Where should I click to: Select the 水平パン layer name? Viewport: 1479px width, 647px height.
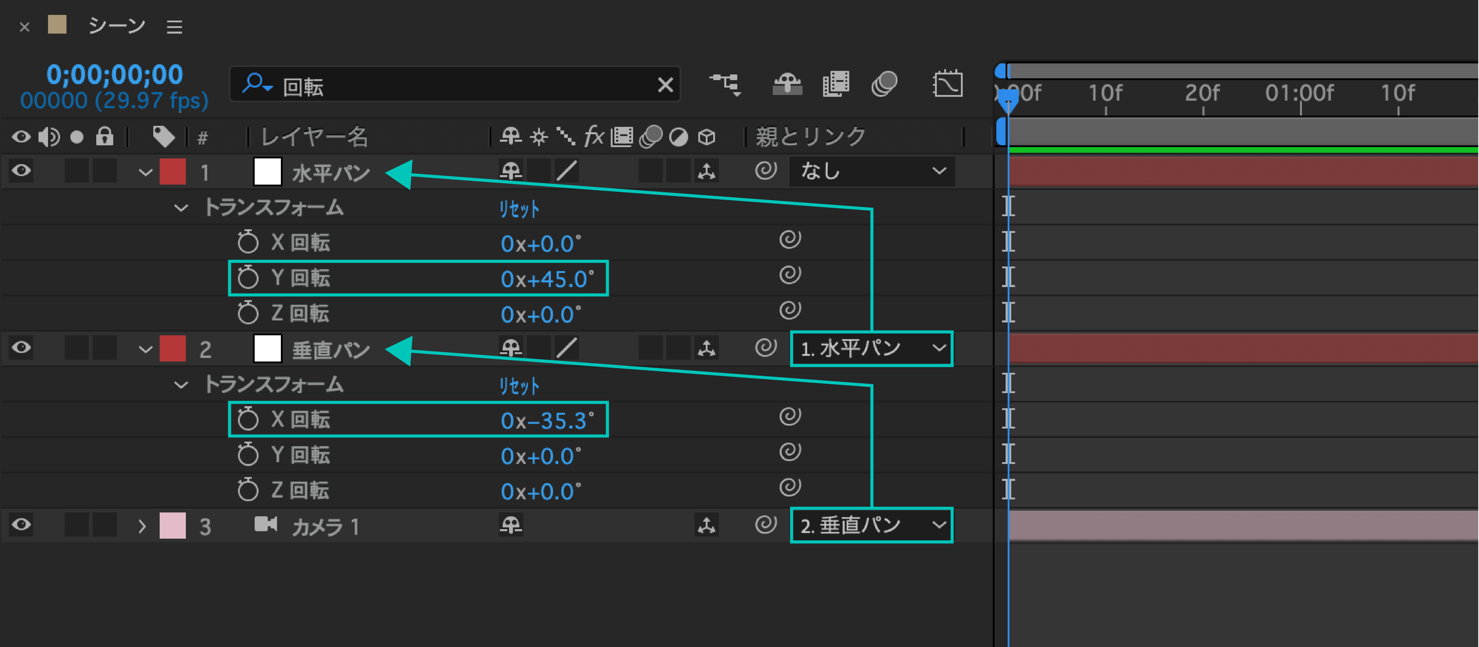tap(331, 173)
